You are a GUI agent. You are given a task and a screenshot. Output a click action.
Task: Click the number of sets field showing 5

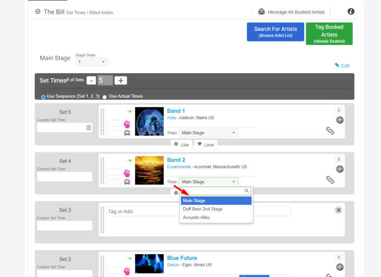pyautogui.click(x=105, y=80)
